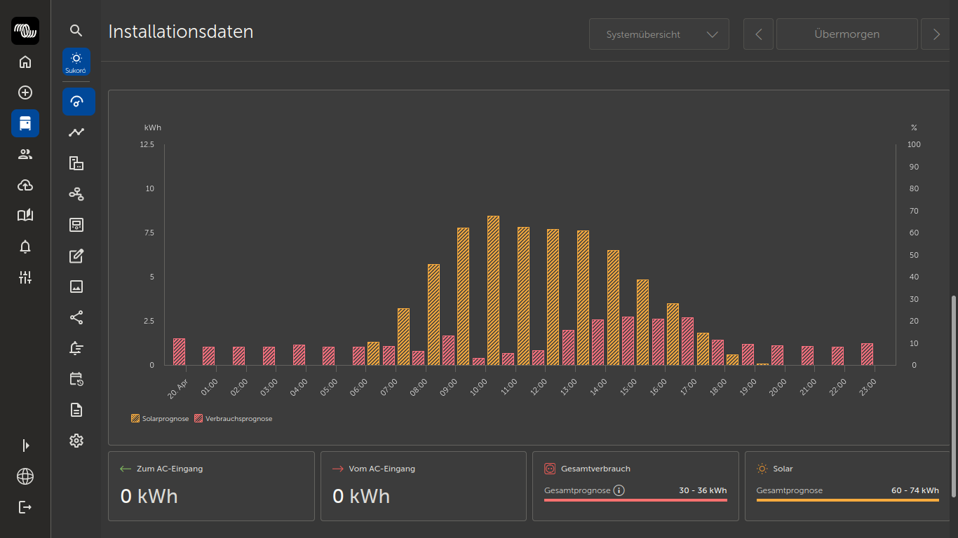Click the home icon in left sidebar
Image resolution: width=958 pixels, height=538 pixels.
pyautogui.click(x=25, y=62)
